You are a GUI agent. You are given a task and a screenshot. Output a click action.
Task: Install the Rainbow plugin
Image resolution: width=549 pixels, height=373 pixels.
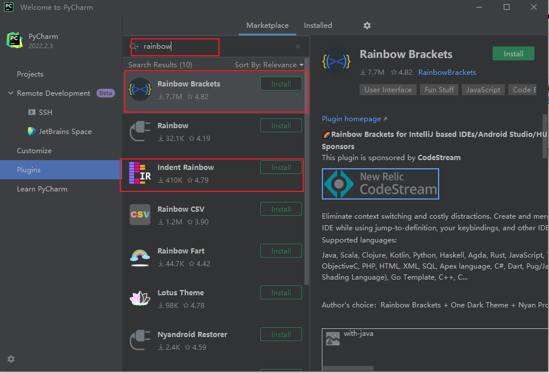(281, 125)
